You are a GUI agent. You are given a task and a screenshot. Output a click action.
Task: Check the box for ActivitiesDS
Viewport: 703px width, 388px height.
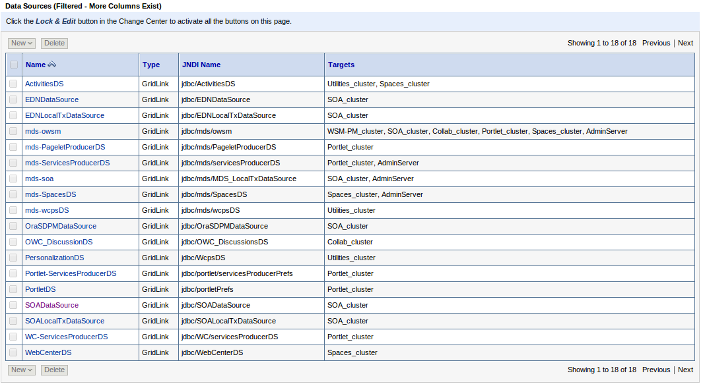tap(13, 84)
